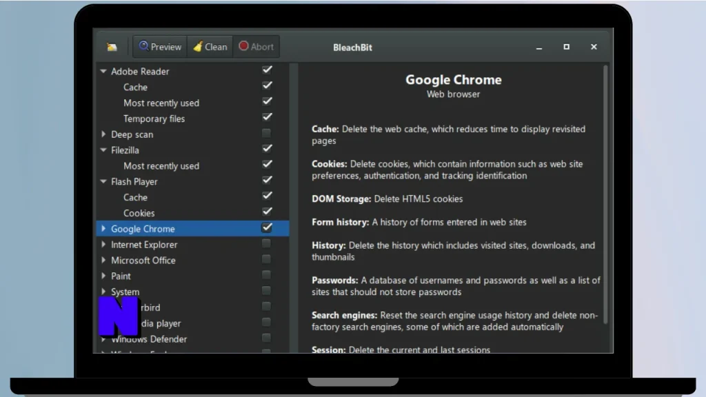This screenshot has height=397, width=706.
Task: Expand the Paint tree node
Action: 103,276
